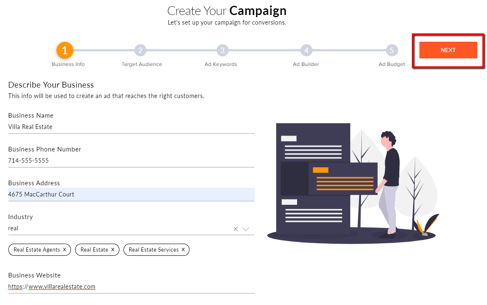Edit the Business Name field

click(131, 127)
